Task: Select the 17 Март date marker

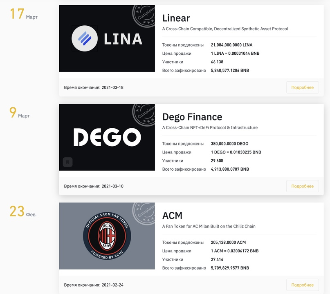Action: coord(24,14)
